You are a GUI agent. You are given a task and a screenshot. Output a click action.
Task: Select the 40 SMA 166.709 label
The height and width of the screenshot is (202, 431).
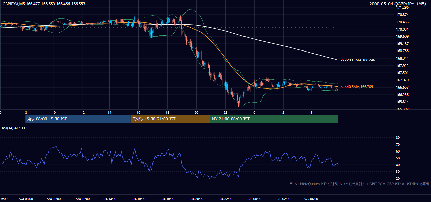coord(357,87)
